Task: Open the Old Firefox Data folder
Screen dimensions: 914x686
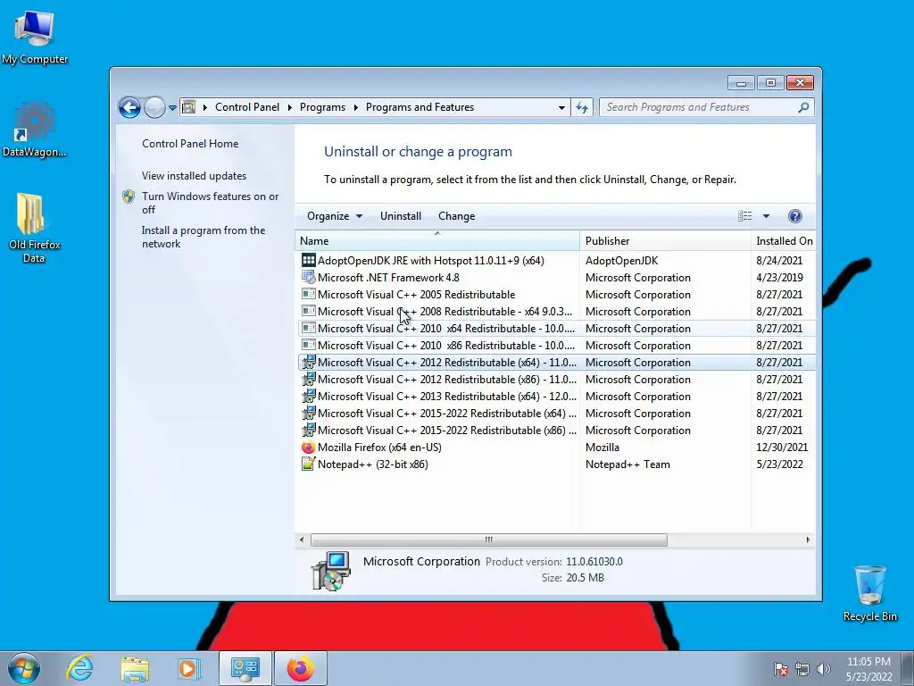Action: click(x=35, y=228)
